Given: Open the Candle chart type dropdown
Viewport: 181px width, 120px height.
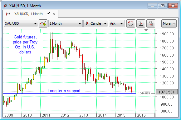Looking at the screenshot, I should [96, 23].
